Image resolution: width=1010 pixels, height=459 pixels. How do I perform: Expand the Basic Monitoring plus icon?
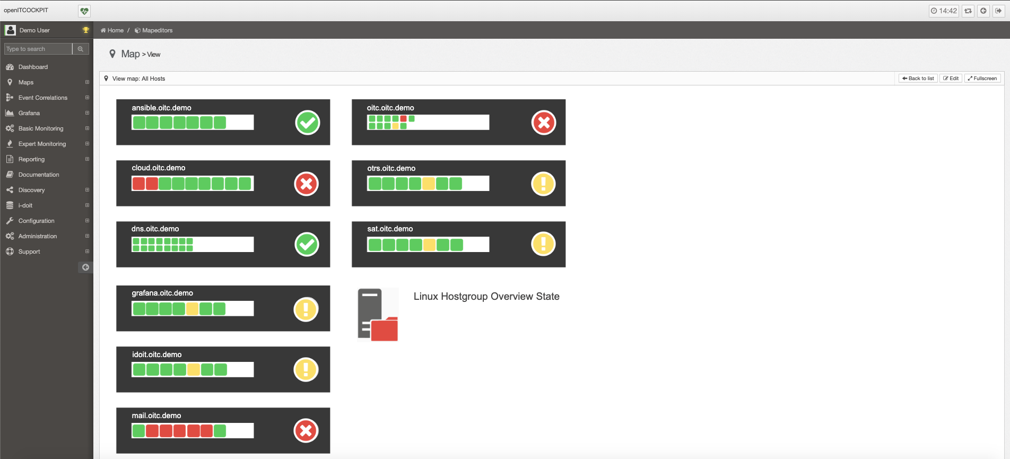87,128
